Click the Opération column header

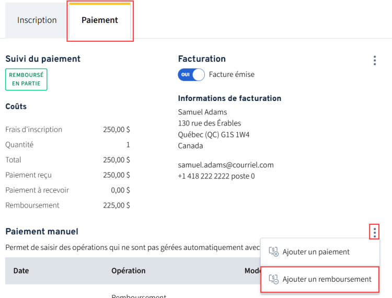128,271
